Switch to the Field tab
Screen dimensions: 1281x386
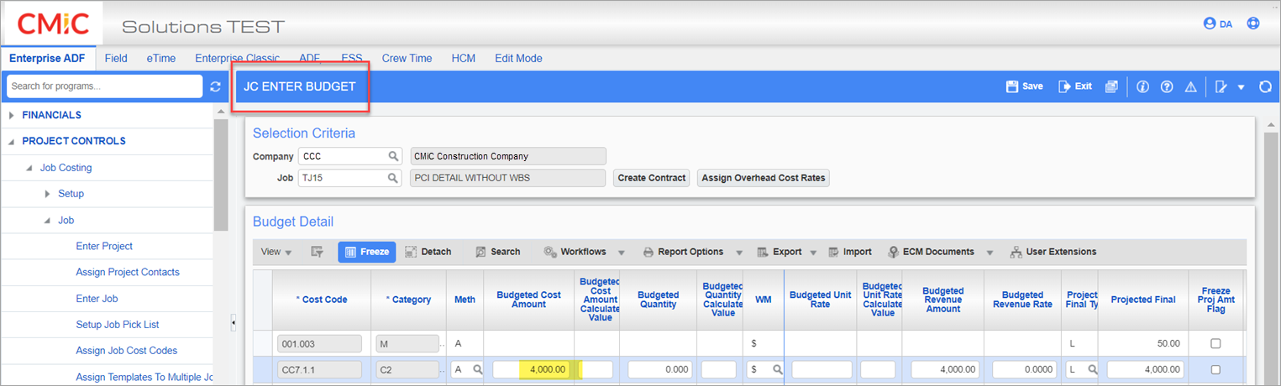[116, 58]
